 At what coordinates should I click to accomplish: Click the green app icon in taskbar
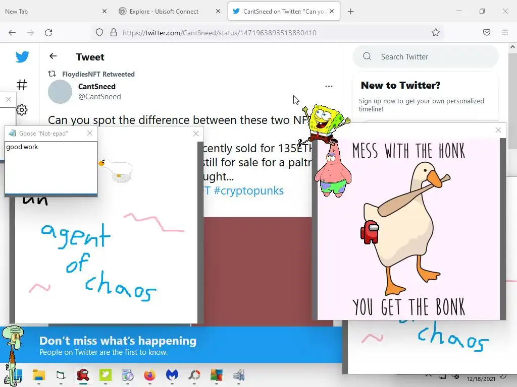(x=106, y=375)
